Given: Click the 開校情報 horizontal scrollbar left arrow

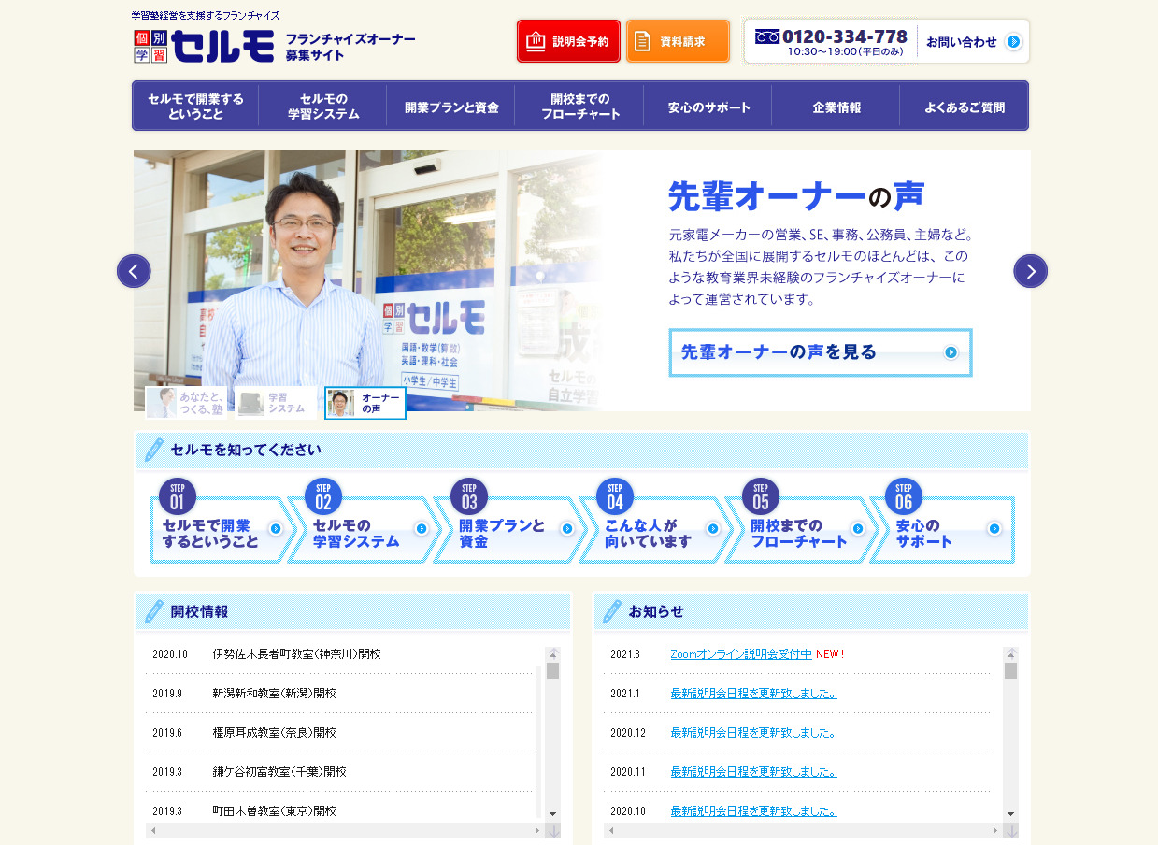Looking at the screenshot, I should pyautogui.click(x=153, y=830).
